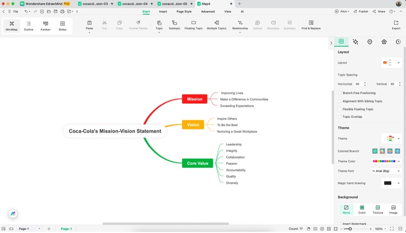Click the horizontal canvas scrollbar
Screen dimensions: 406x233
pos(166,224)
